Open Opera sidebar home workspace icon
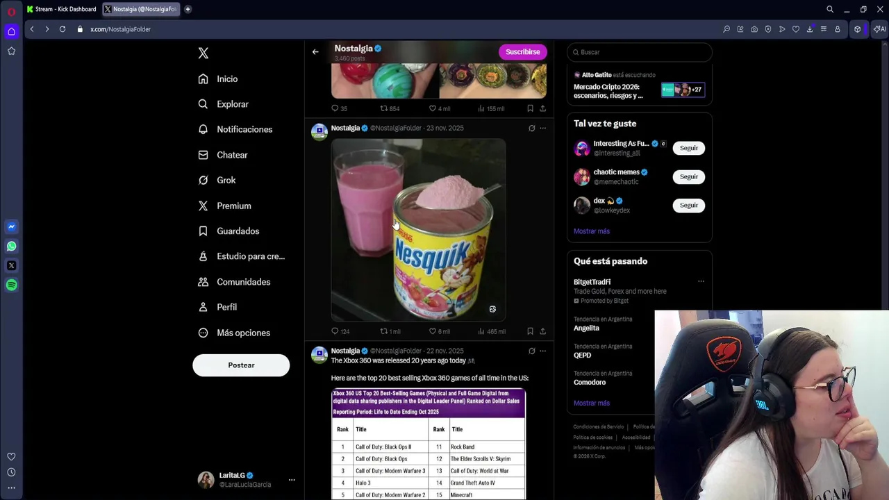The image size is (889, 500). [x=11, y=31]
